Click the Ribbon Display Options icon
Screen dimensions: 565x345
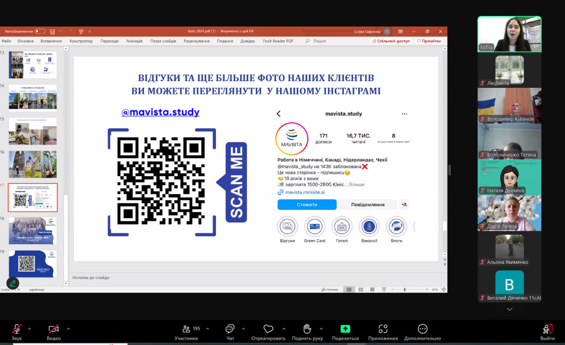pos(400,31)
